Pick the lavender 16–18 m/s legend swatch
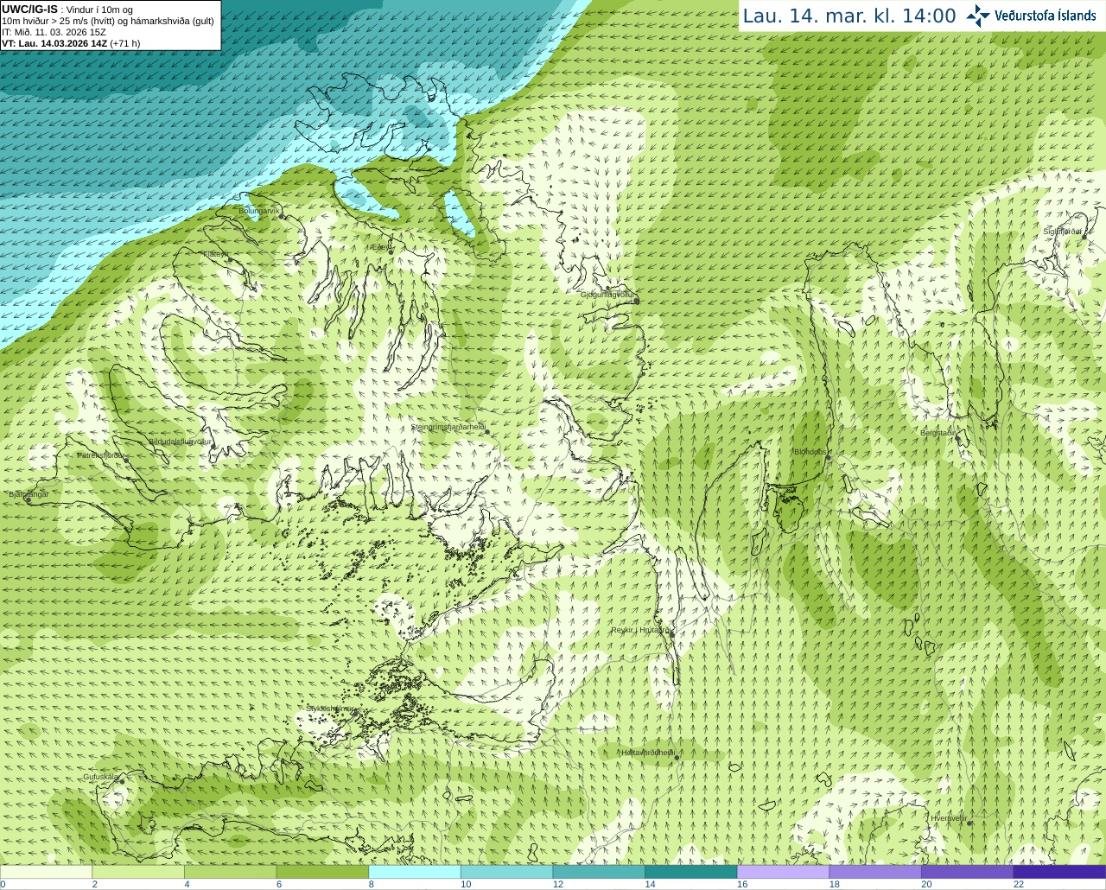This screenshot has width=1106, height=890. point(783,872)
